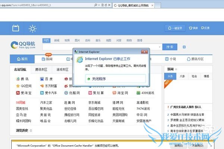Click the Tencent penguin icon beside 腾讯
Screen dimensions: 224x149
coord(18,79)
